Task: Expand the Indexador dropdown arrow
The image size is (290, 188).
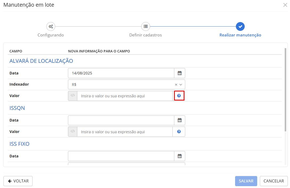Action: point(181,85)
